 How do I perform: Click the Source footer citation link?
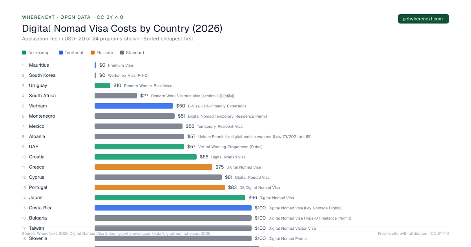(x=116, y=233)
